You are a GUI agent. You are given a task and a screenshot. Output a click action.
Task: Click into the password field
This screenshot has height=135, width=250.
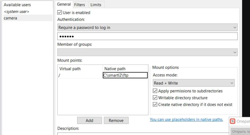point(147,36)
